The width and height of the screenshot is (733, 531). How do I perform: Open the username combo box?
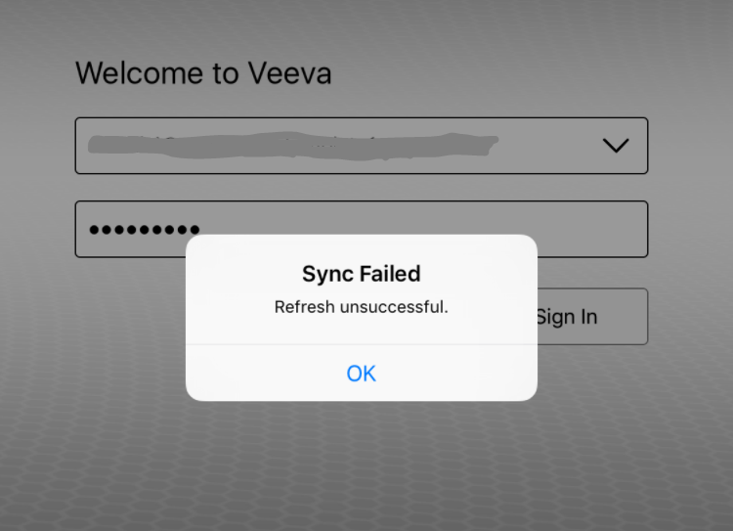[361, 146]
